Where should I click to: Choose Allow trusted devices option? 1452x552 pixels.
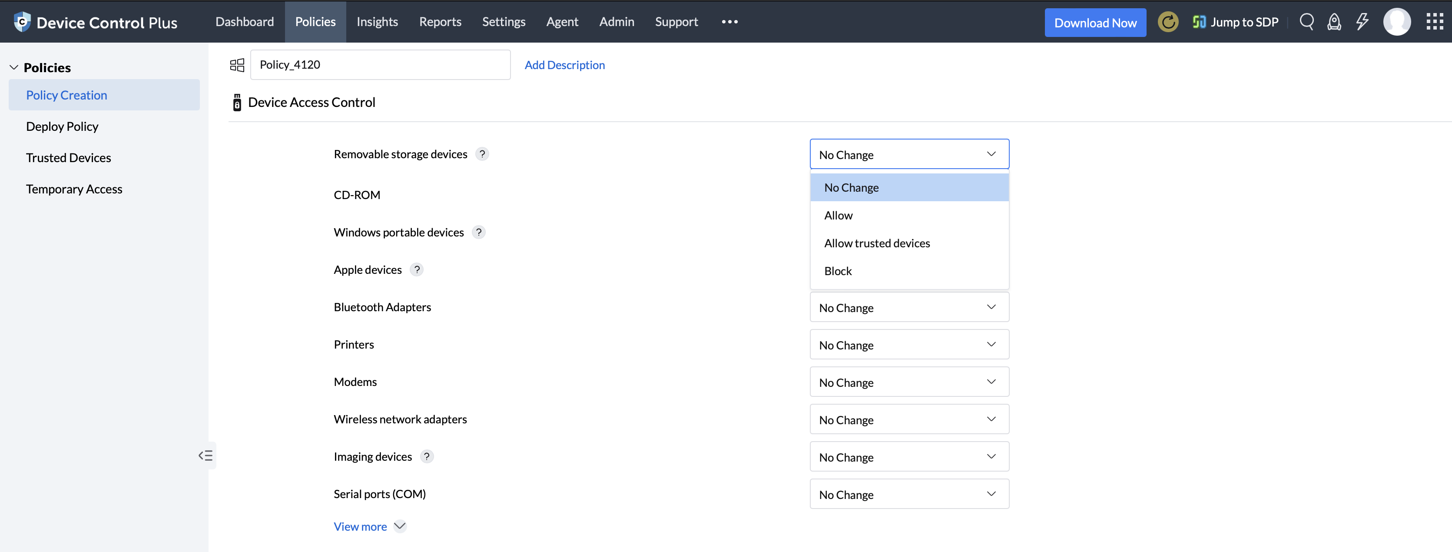tap(877, 243)
